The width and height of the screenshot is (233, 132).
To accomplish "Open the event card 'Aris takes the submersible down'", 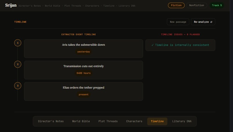I will [84, 49].
